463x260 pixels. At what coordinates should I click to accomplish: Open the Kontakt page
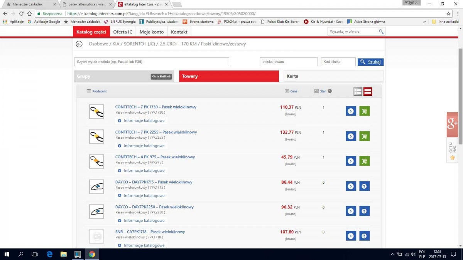click(179, 32)
